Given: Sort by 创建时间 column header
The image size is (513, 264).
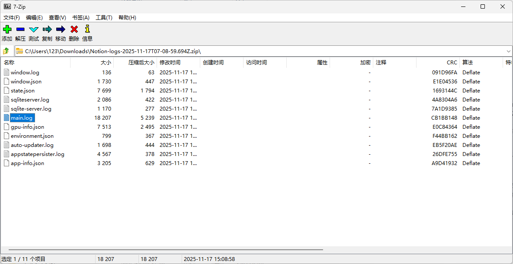Looking at the screenshot, I should [221, 62].
